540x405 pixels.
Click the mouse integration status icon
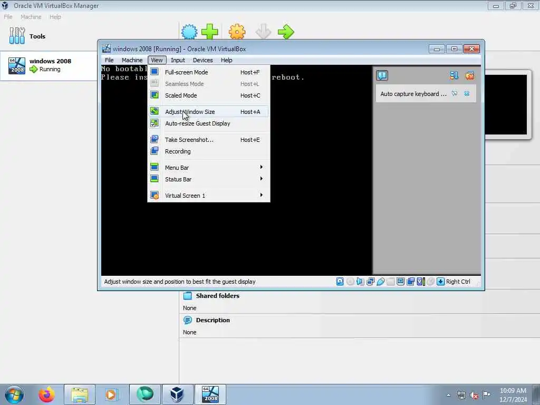tap(430, 282)
